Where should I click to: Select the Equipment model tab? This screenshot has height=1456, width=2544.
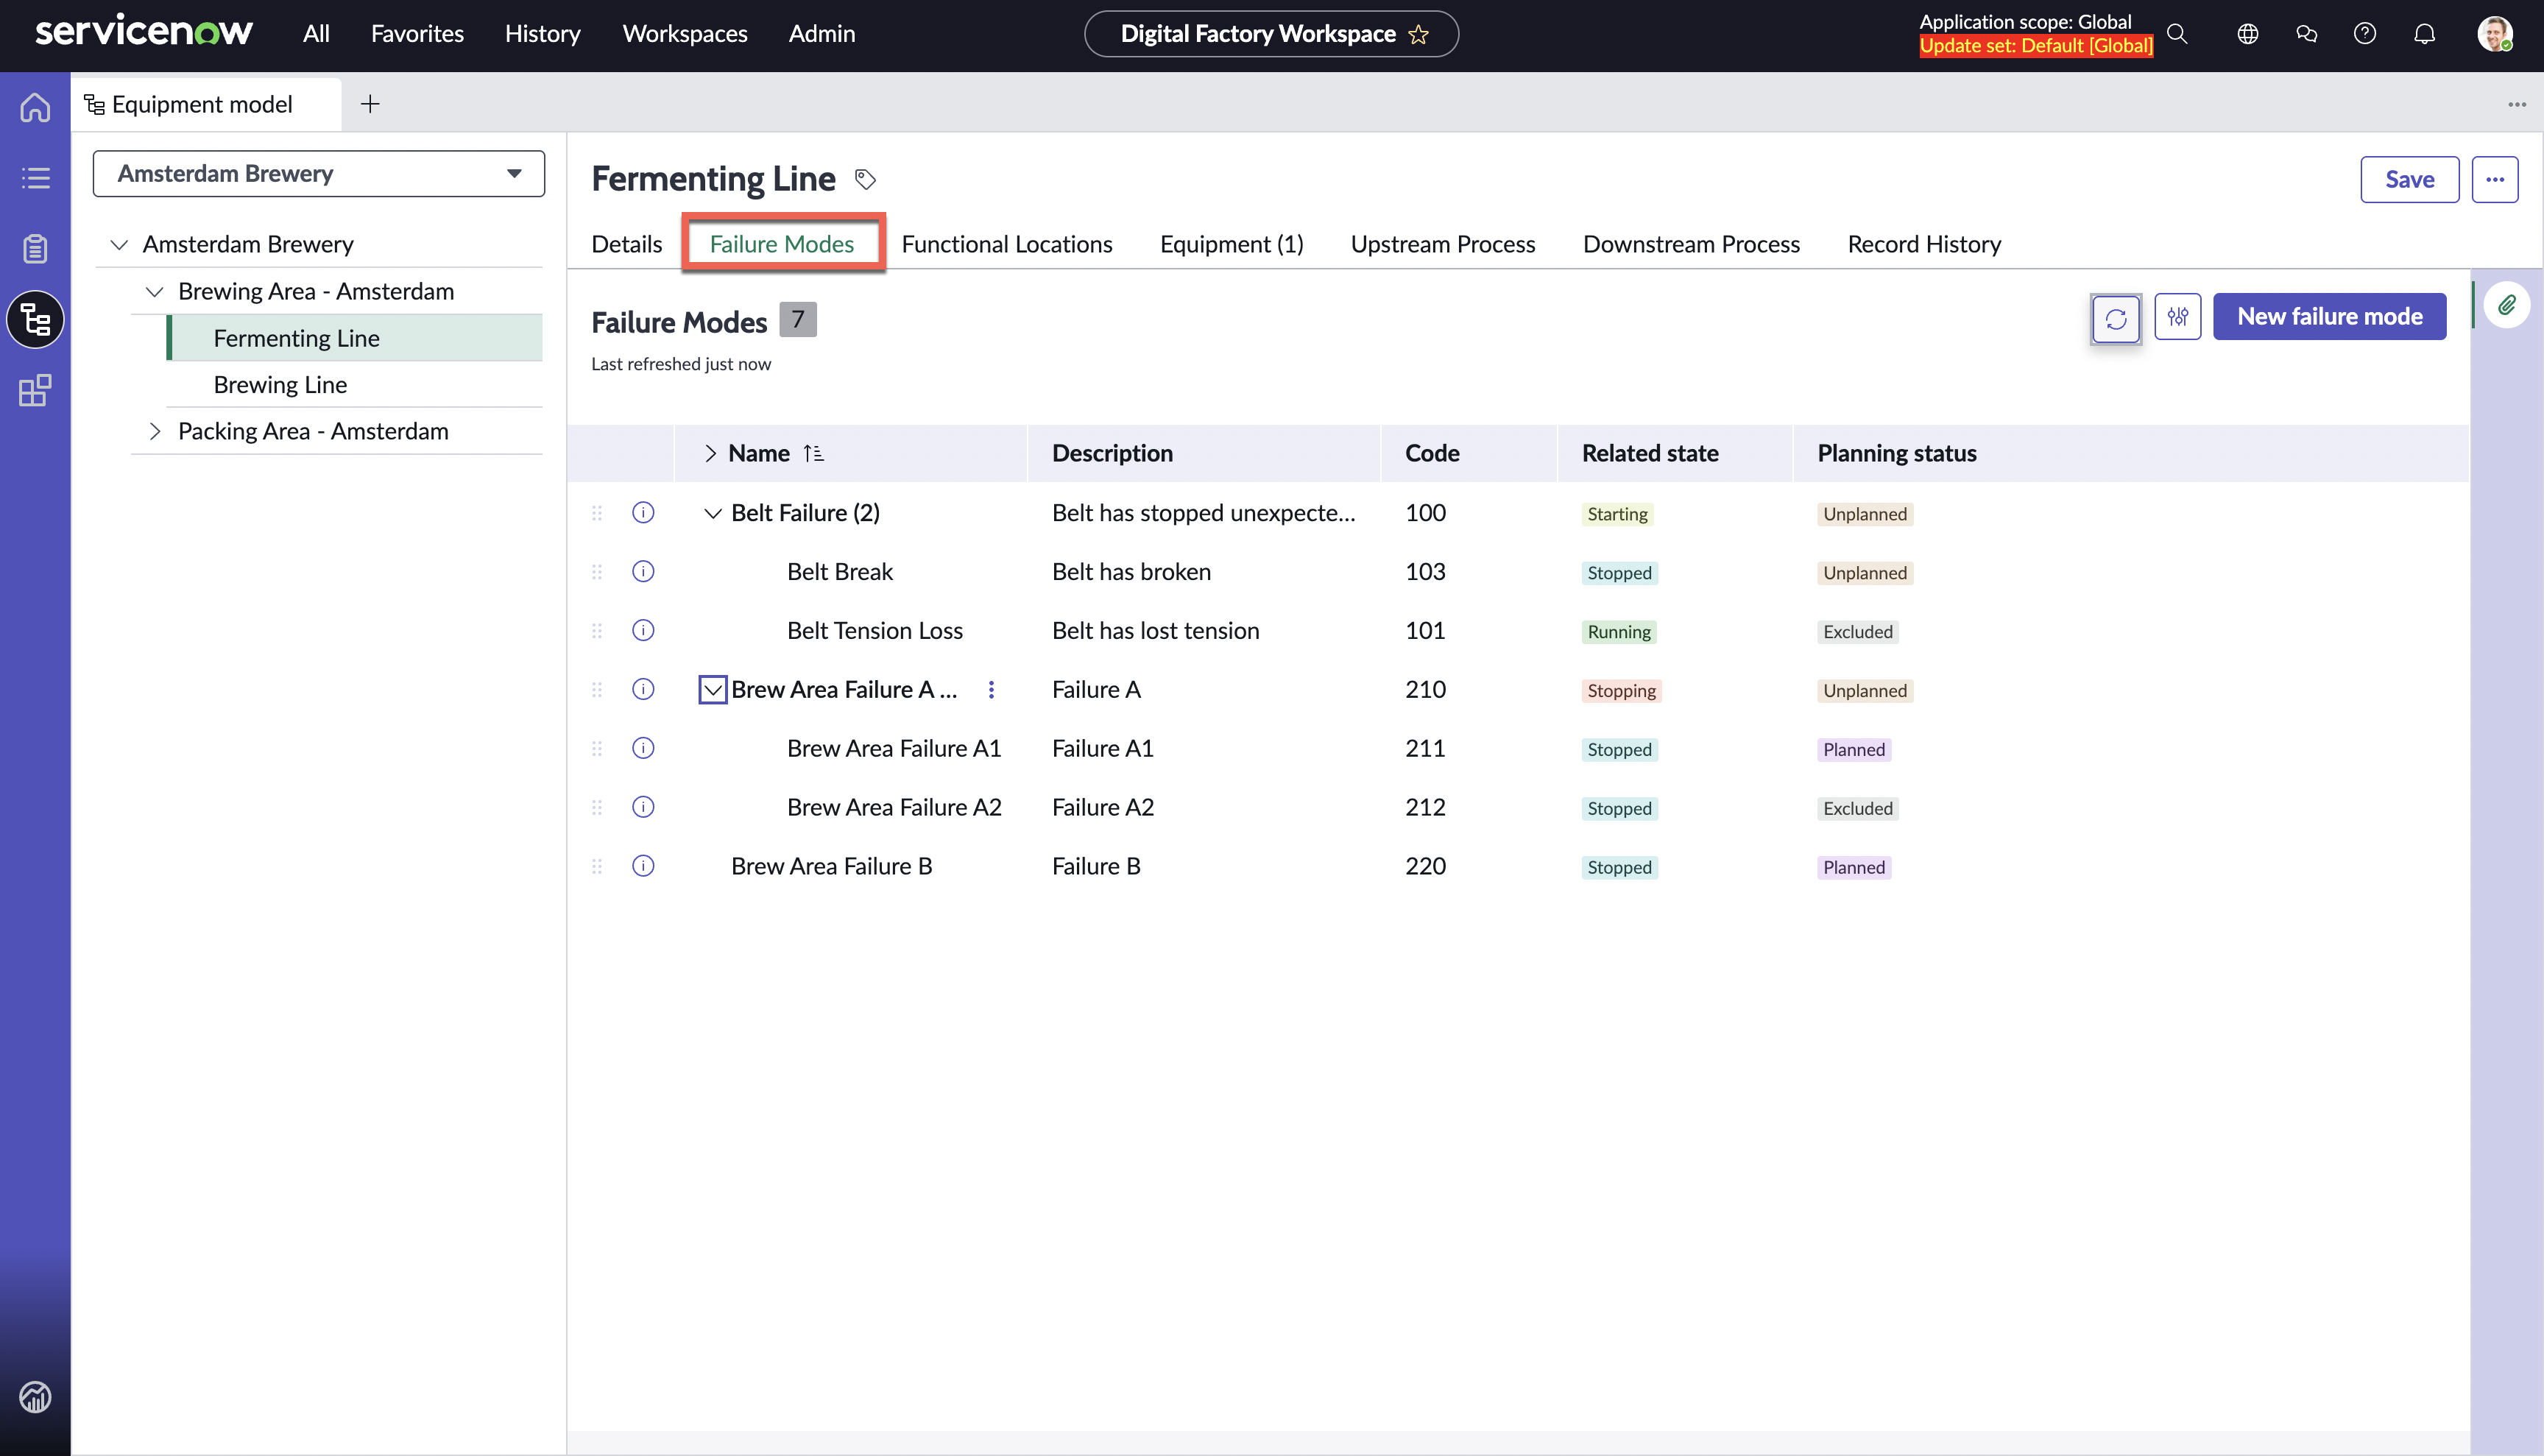pyautogui.click(x=206, y=104)
